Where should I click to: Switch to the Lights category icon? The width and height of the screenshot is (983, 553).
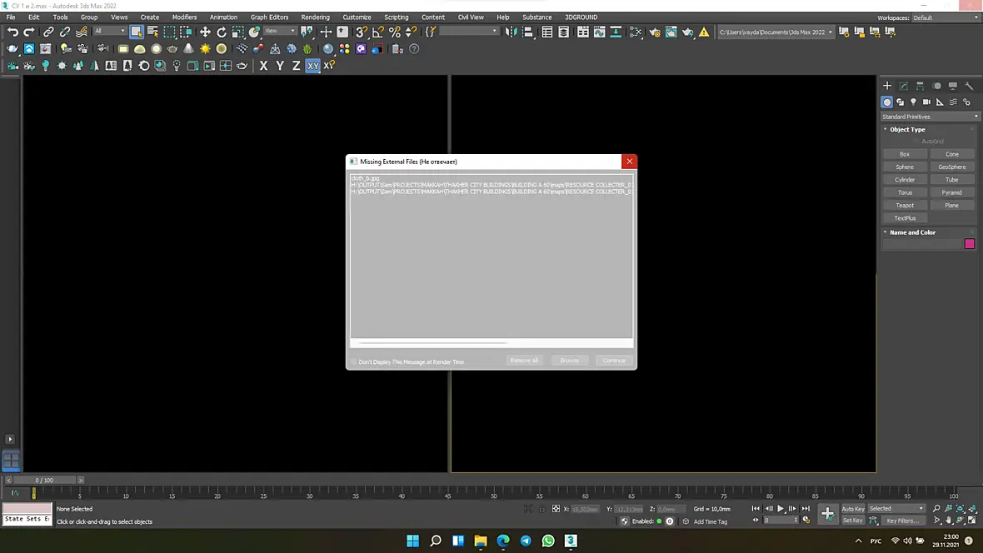tap(913, 102)
